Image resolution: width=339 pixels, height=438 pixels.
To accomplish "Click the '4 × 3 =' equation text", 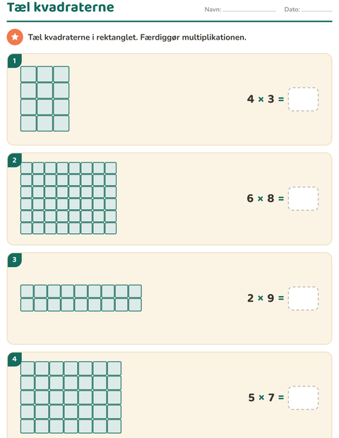I will (x=266, y=99).
